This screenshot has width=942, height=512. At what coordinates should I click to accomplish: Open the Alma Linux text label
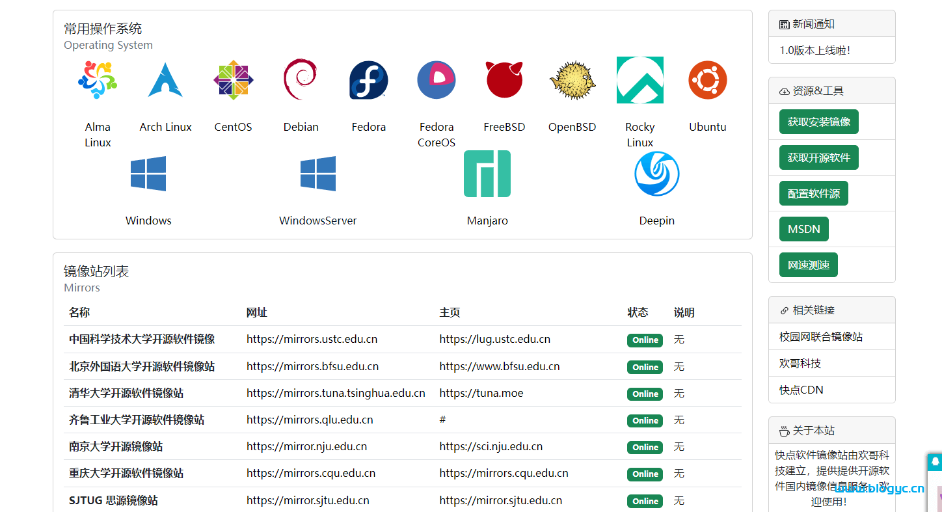(x=98, y=135)
